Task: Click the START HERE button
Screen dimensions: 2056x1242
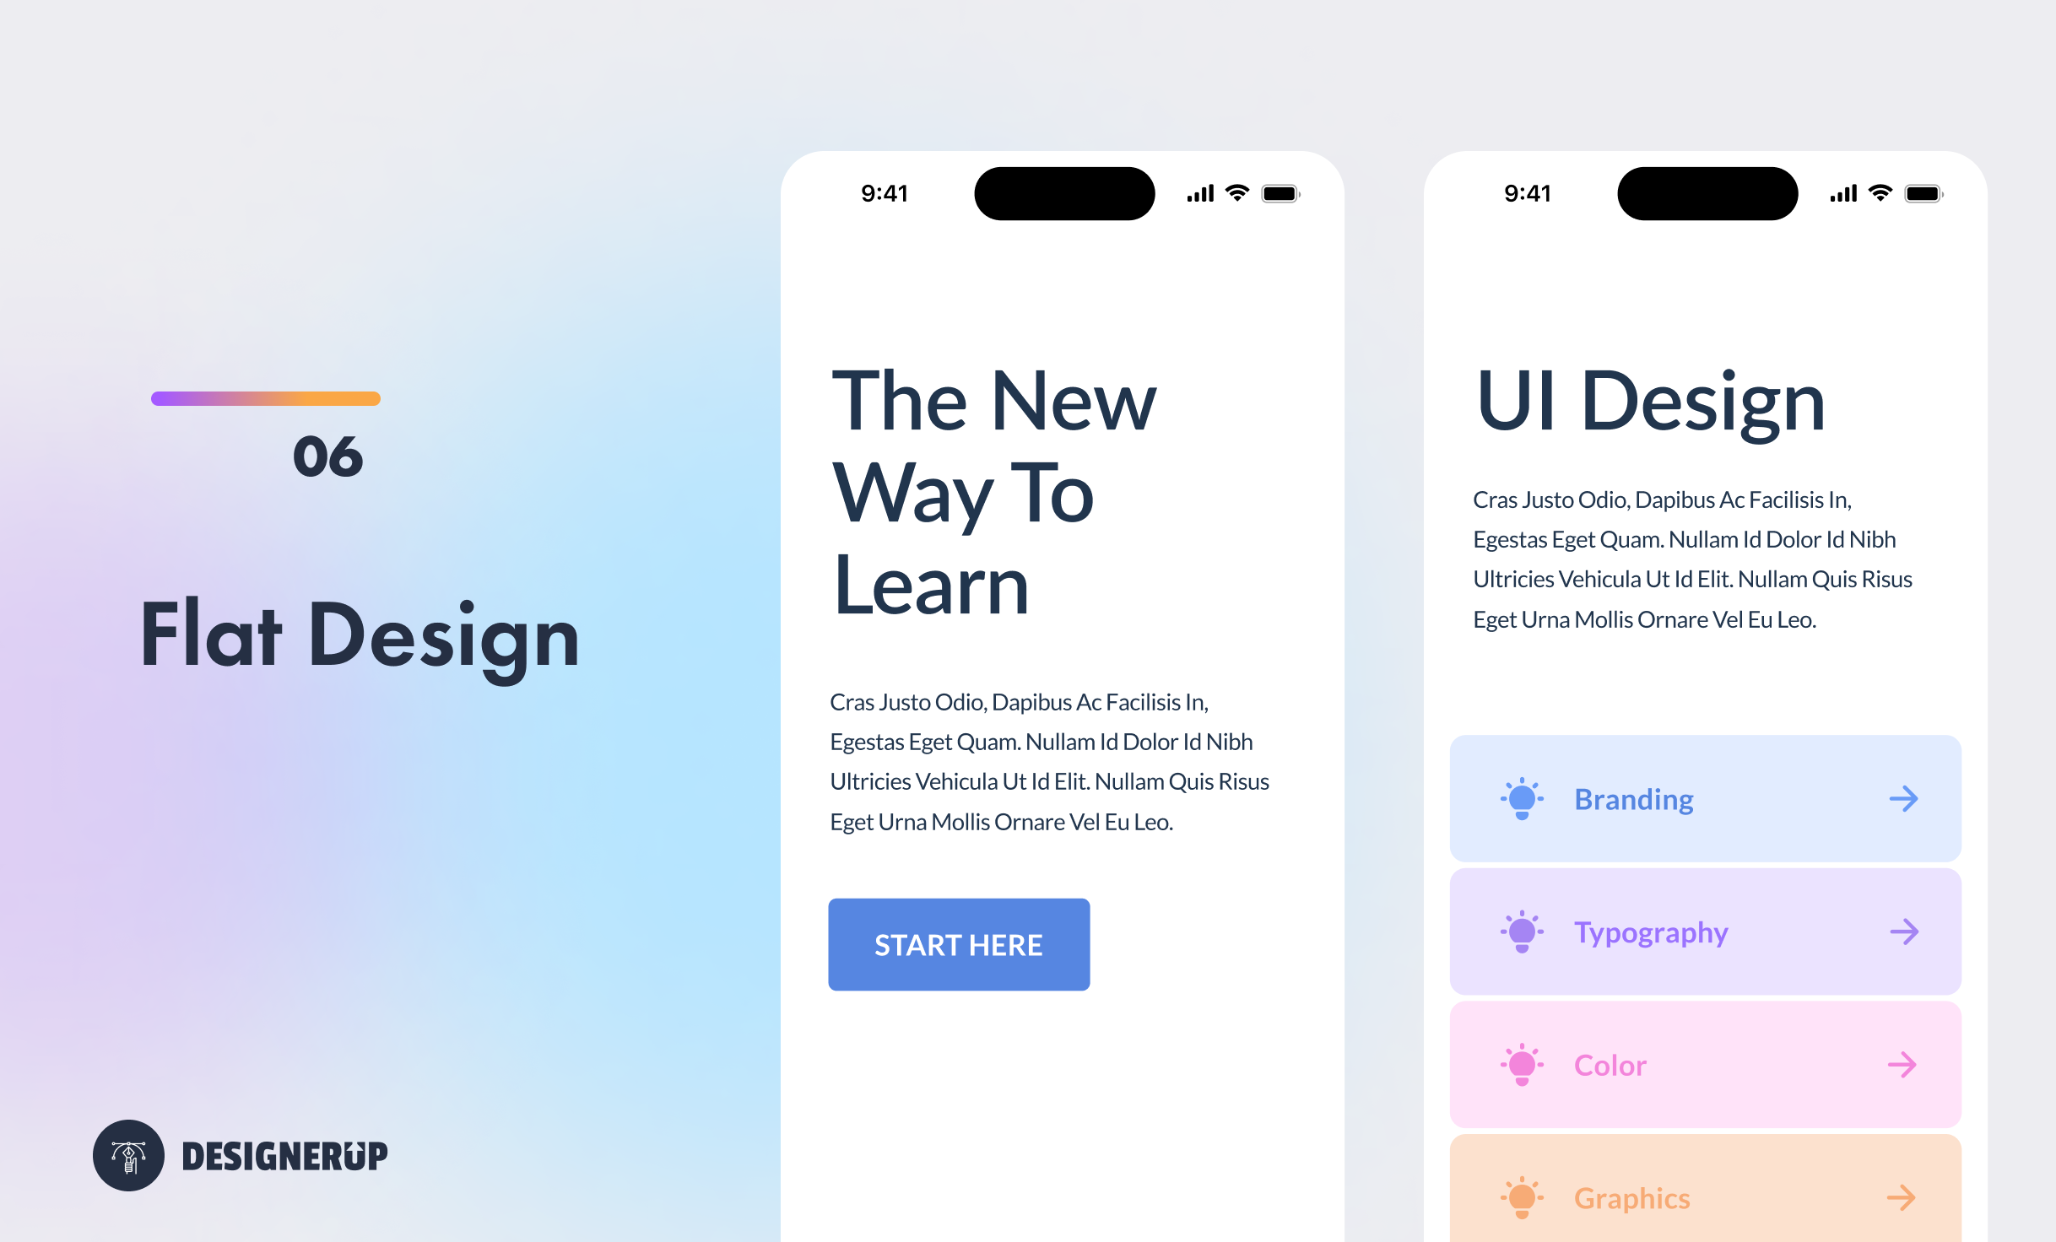Action: point(956,944)
